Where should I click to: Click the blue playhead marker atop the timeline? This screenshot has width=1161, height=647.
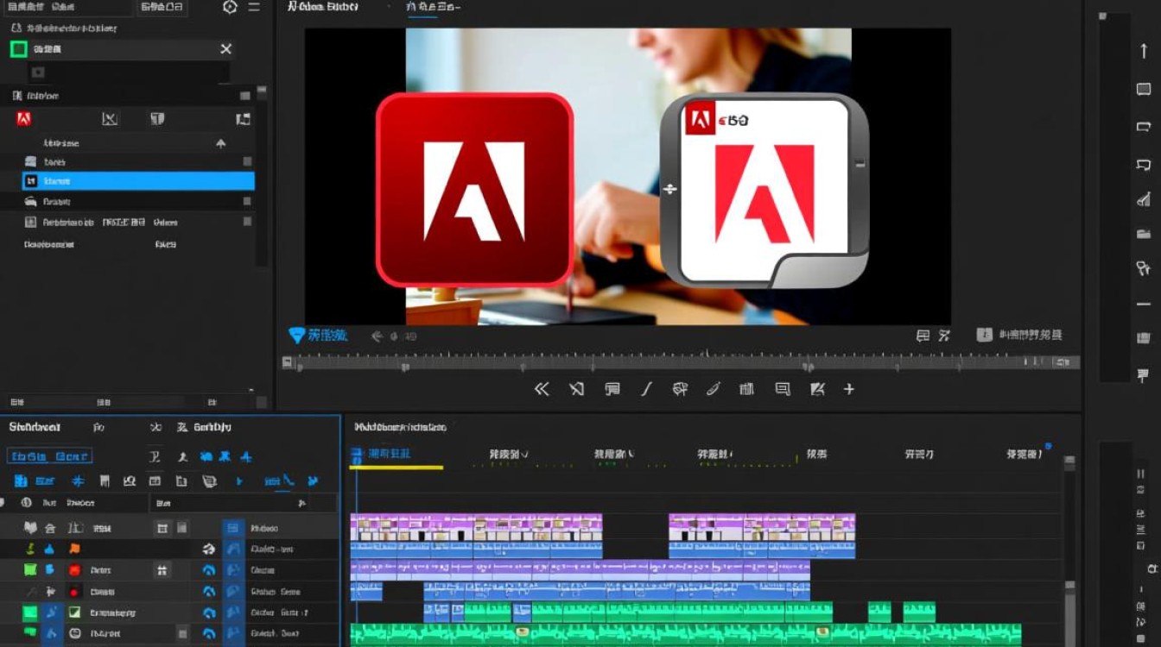[356, 454]
